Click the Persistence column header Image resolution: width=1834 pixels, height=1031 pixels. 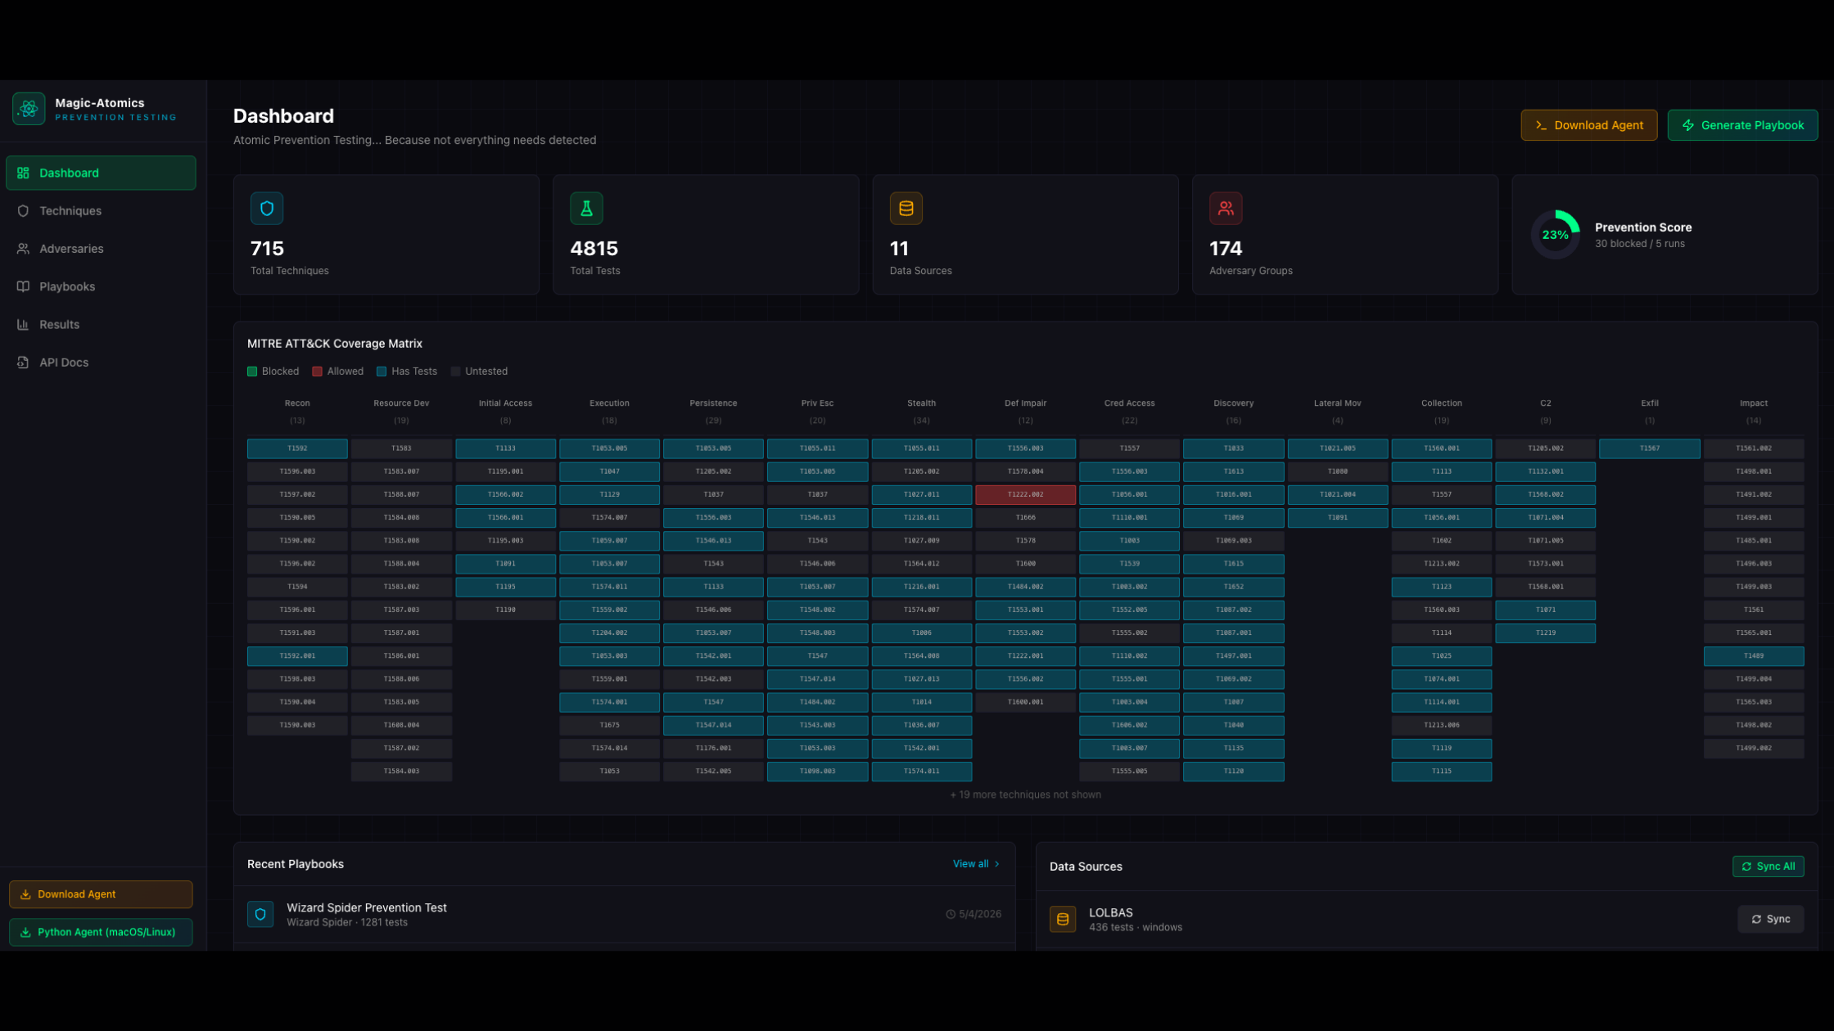tap(713, 403)
